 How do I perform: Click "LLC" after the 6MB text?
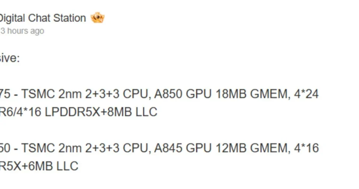(x=67, y=166)
